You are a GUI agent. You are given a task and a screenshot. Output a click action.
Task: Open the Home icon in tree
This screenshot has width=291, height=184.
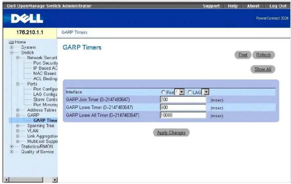(x=11, y=42)
